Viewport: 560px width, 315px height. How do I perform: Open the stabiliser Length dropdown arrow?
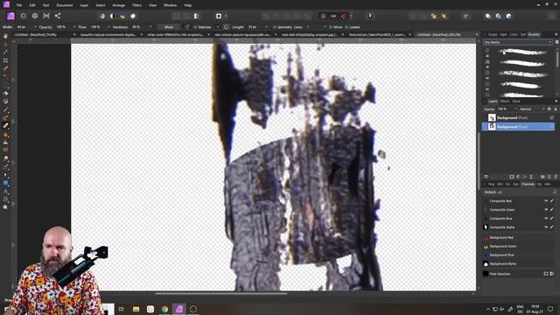pos(266,27)
